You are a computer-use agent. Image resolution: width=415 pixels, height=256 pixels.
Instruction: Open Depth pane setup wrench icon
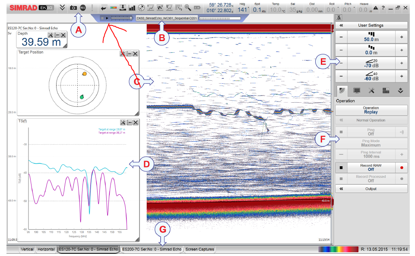pyautogui.click(x=51, y=35)
